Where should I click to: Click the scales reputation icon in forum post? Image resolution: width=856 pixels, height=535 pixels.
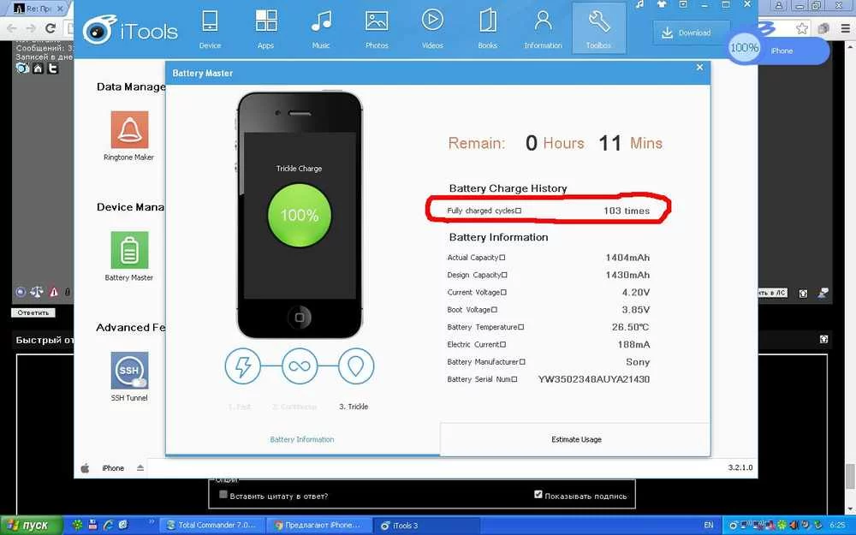(x=37, y=292)
